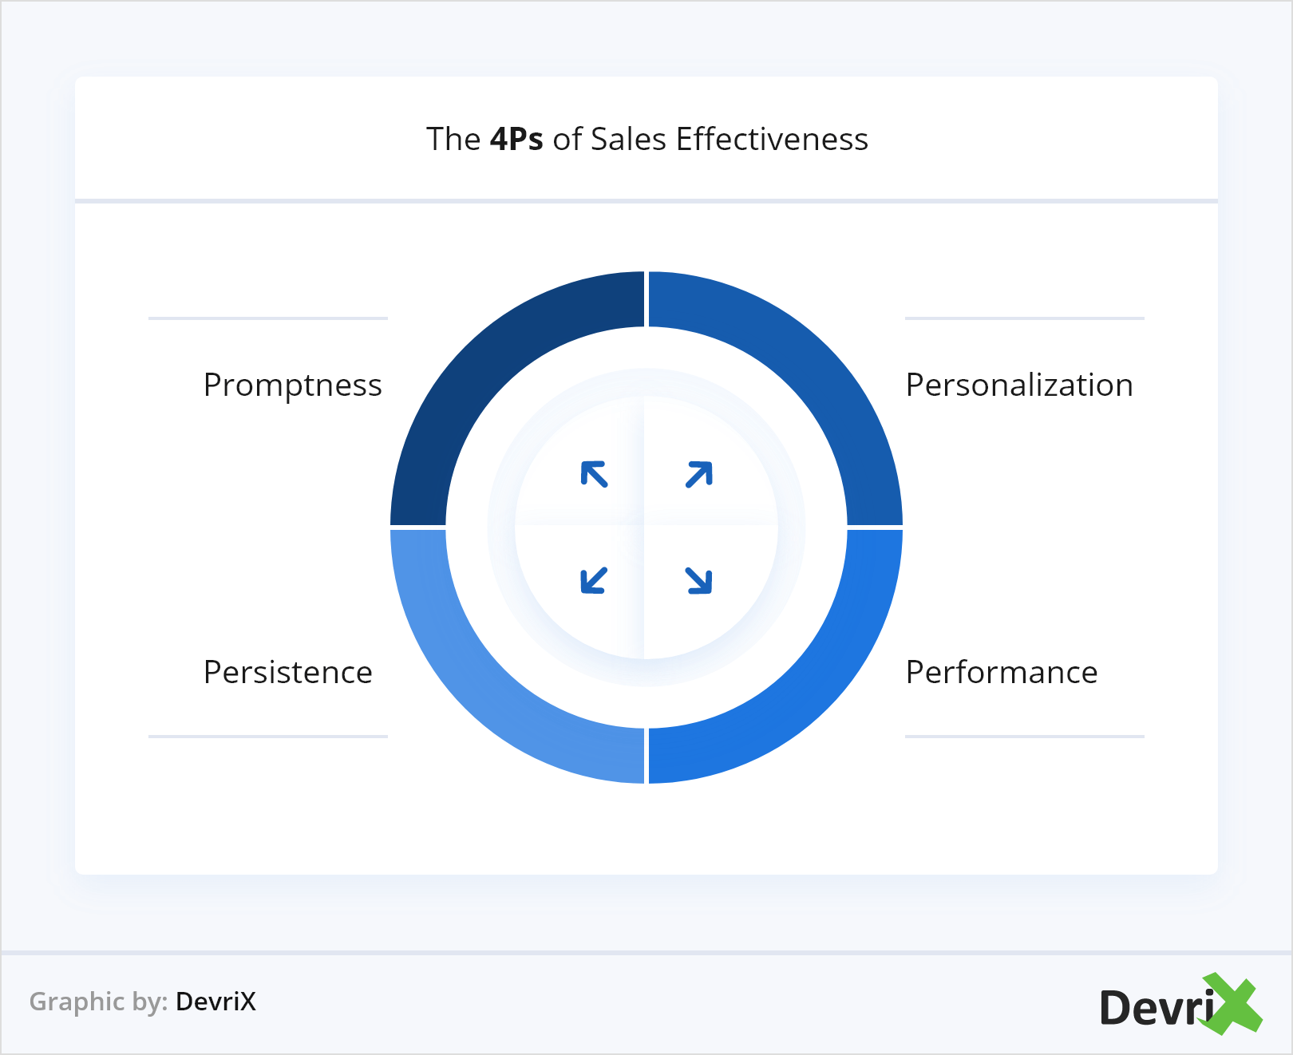Click the arrow pointing up-left
Screen dimensions: 1293x1055
click(x=595, y=474)
